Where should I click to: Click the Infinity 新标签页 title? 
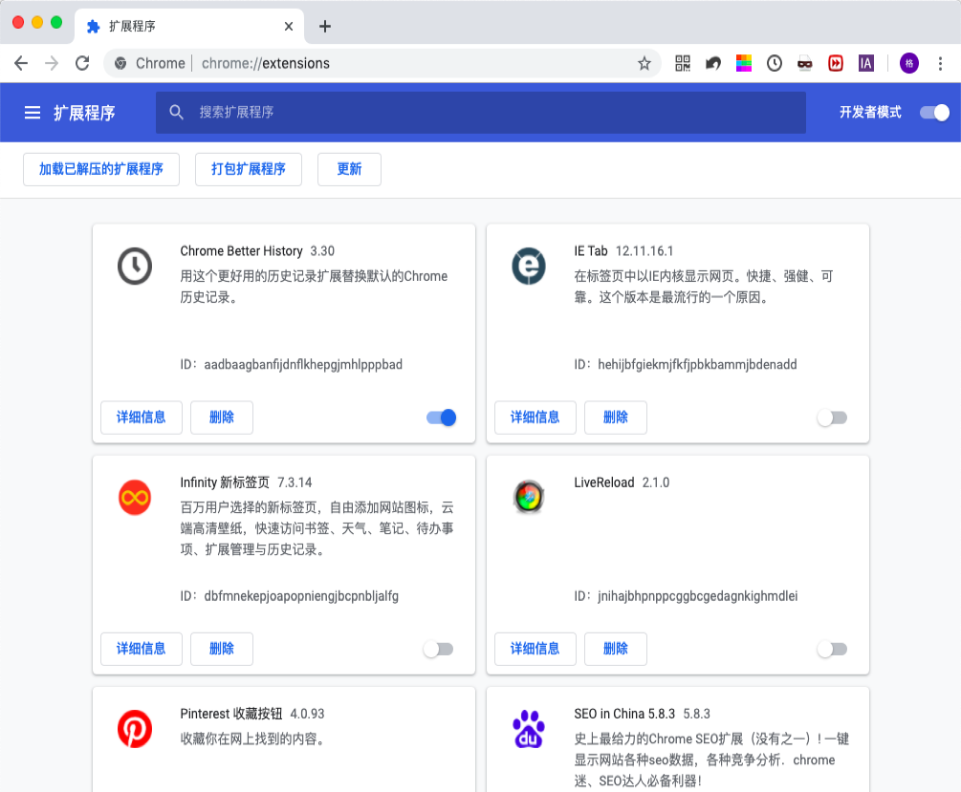(x=225, y=482)
